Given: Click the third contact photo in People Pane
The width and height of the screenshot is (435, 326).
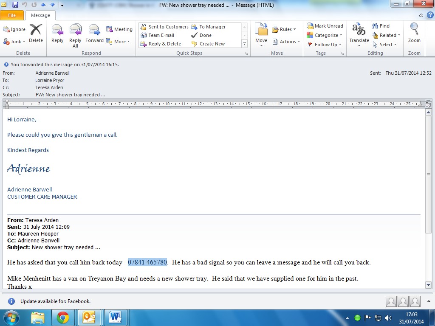Looking at the screenshot, I should click(415, 301).
